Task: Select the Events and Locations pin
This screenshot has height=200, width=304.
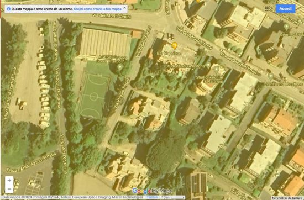Action: (x=271, y=77)
